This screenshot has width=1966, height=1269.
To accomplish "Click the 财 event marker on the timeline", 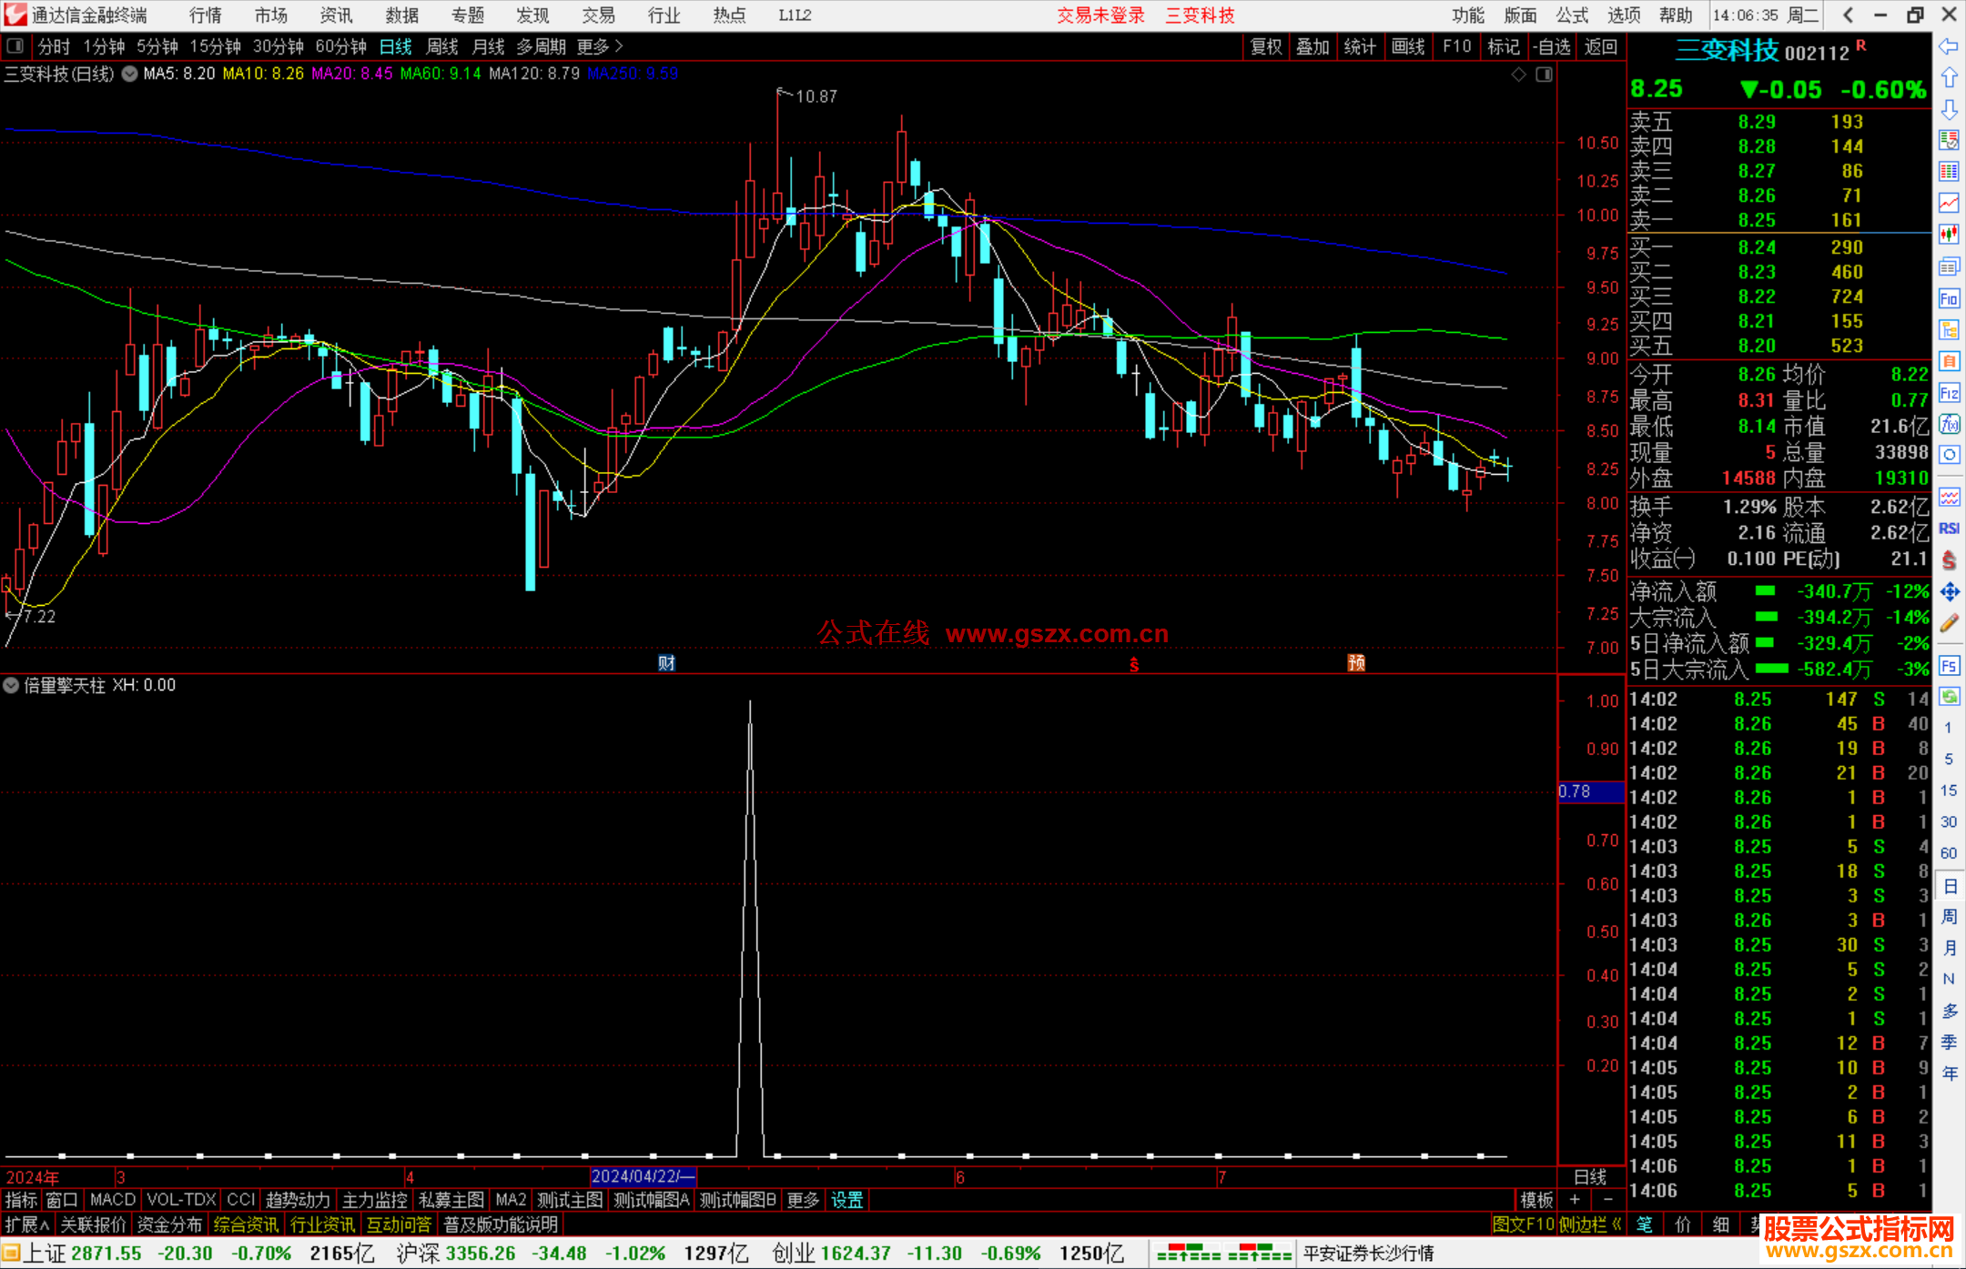I will coord(666,662).
